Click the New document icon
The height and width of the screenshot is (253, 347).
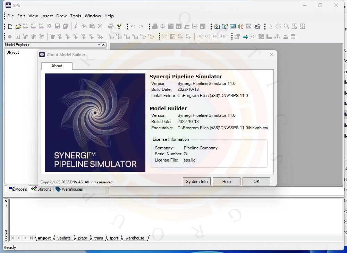[10, 26]
